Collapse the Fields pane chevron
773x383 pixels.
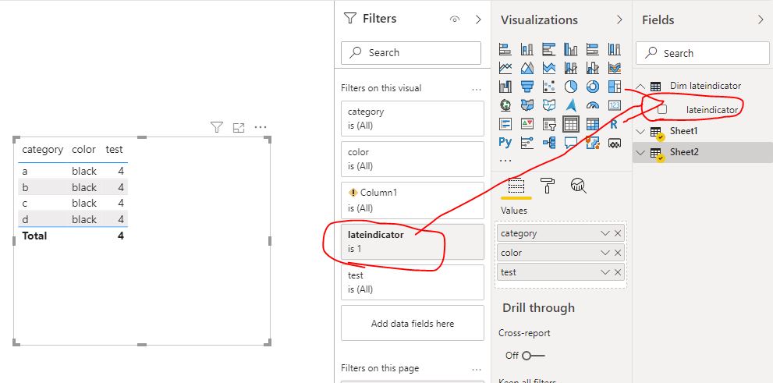(x=761, y=20)
